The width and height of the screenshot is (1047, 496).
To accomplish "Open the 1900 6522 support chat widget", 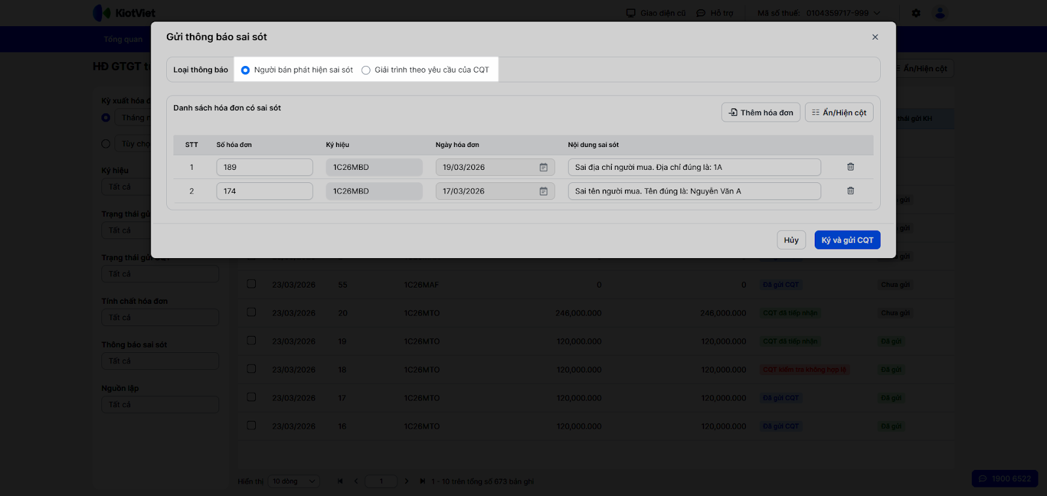I will tap(1005, 479).
